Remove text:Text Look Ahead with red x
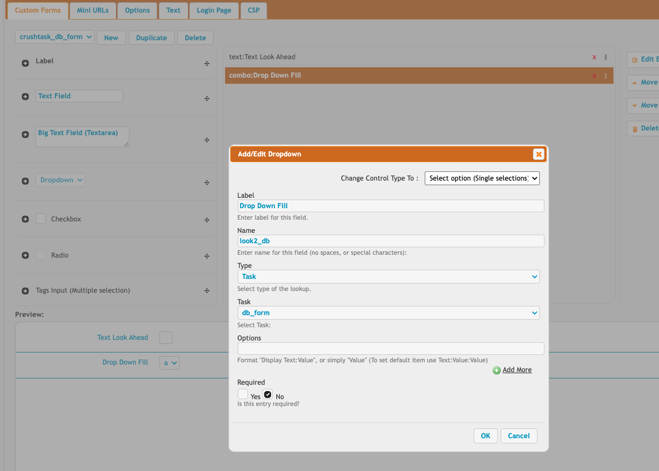 click(594, 58)
